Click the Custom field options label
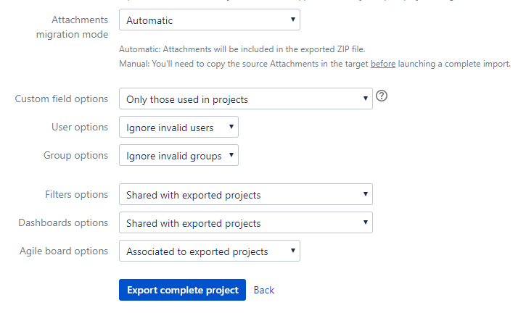 point(62,99)
